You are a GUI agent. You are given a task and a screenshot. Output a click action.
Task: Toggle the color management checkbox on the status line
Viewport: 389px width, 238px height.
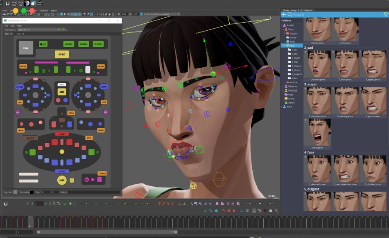point(141,14)
